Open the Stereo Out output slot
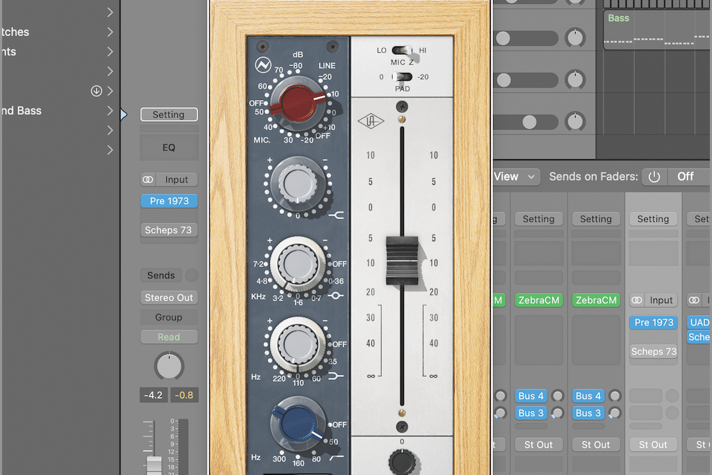 (x=169, y=298)
